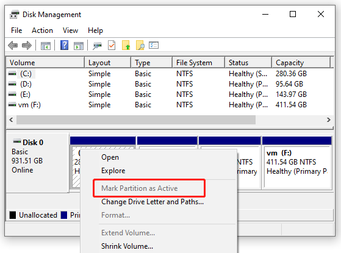Click the folder with magnifier icon
This screenshot has width=341, height=253.
(x=140, y=45)
